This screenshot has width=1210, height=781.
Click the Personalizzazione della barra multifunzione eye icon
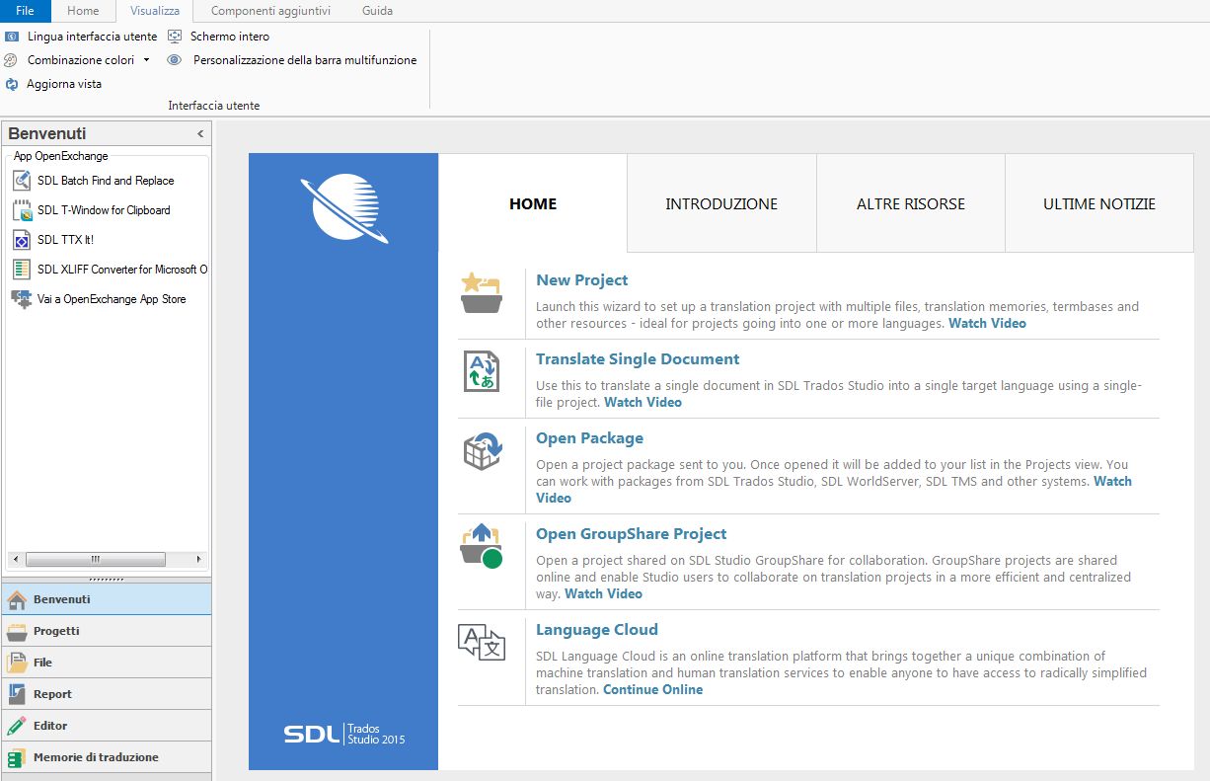coord(175,60)
